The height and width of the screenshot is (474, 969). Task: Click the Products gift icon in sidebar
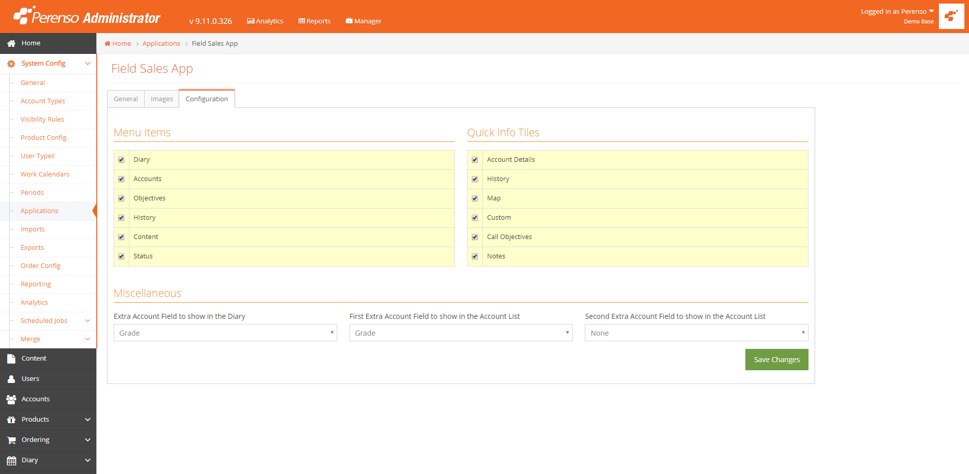(11, 420)
